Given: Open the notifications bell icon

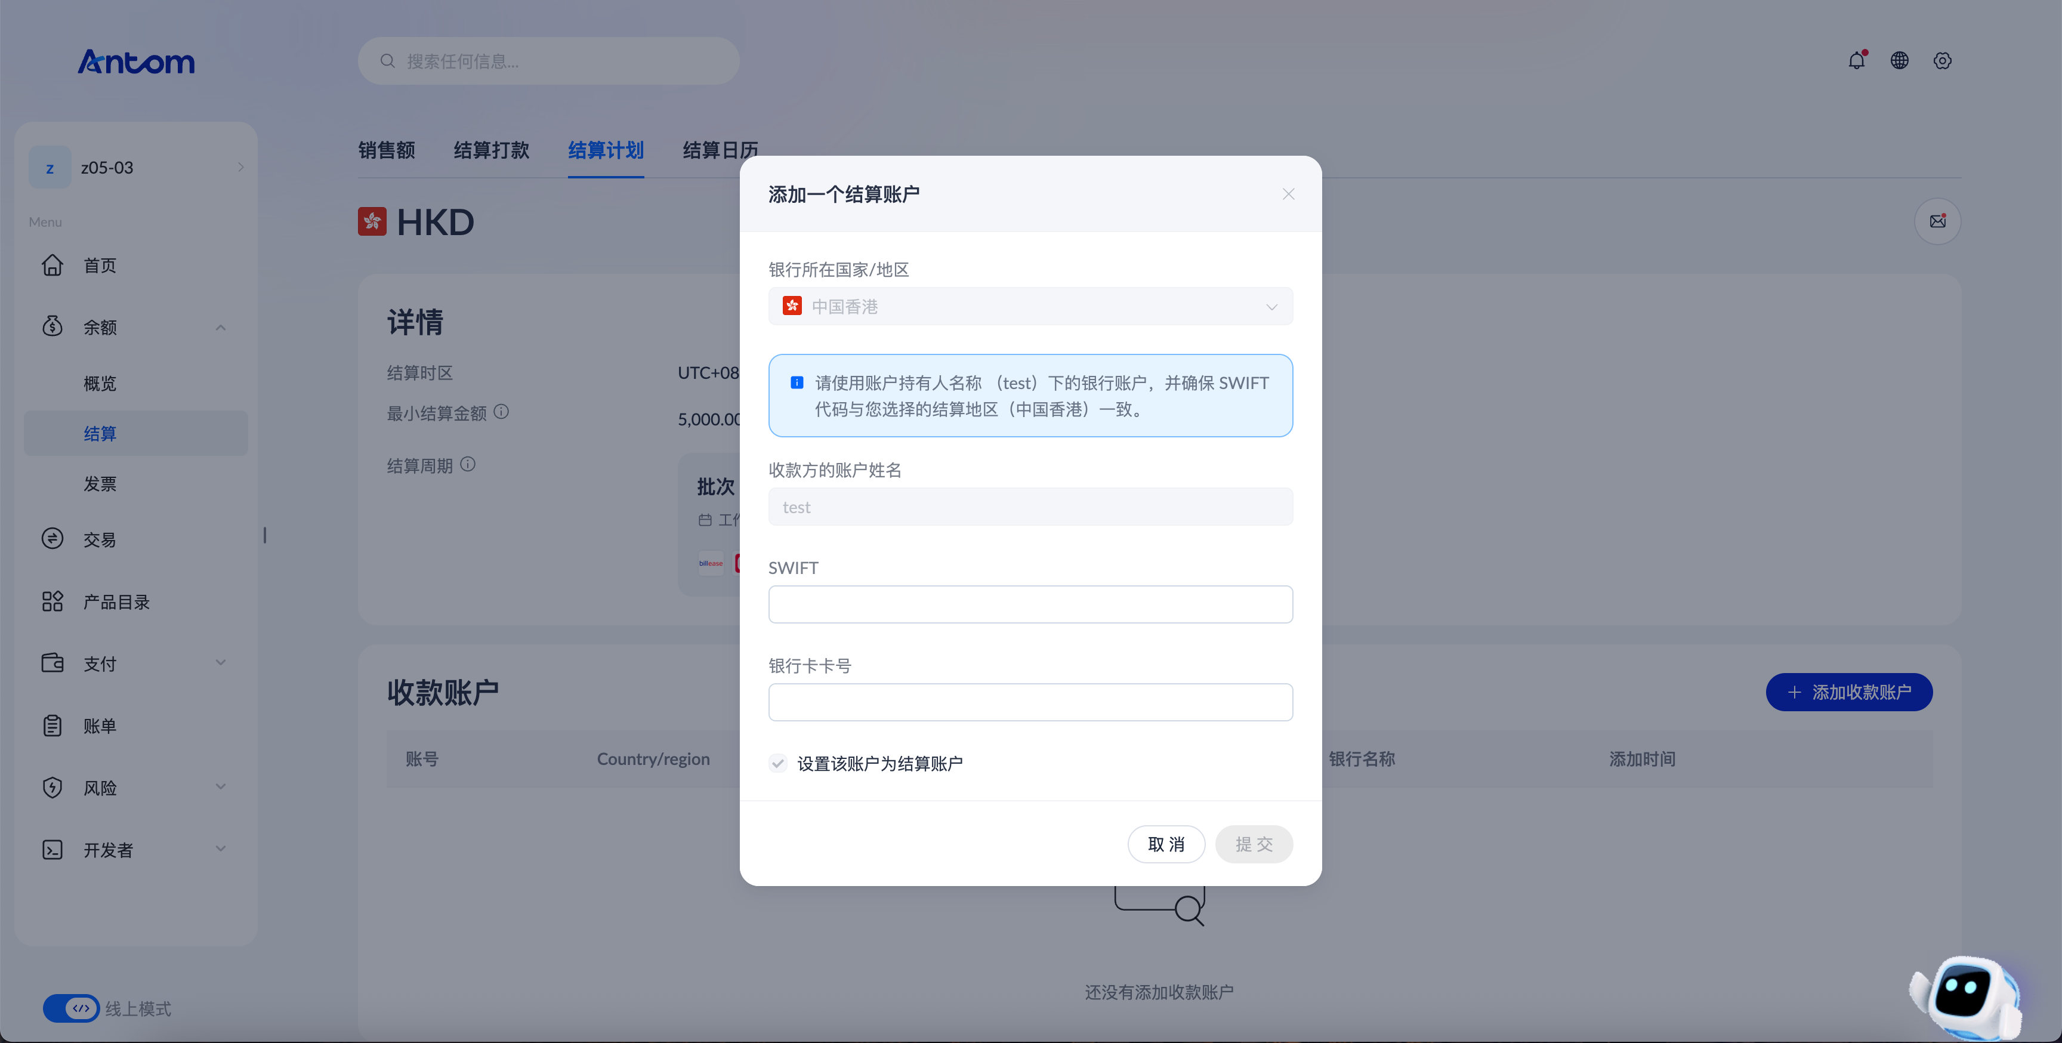Looking at the screenshot, I should tap(1856, 61).
